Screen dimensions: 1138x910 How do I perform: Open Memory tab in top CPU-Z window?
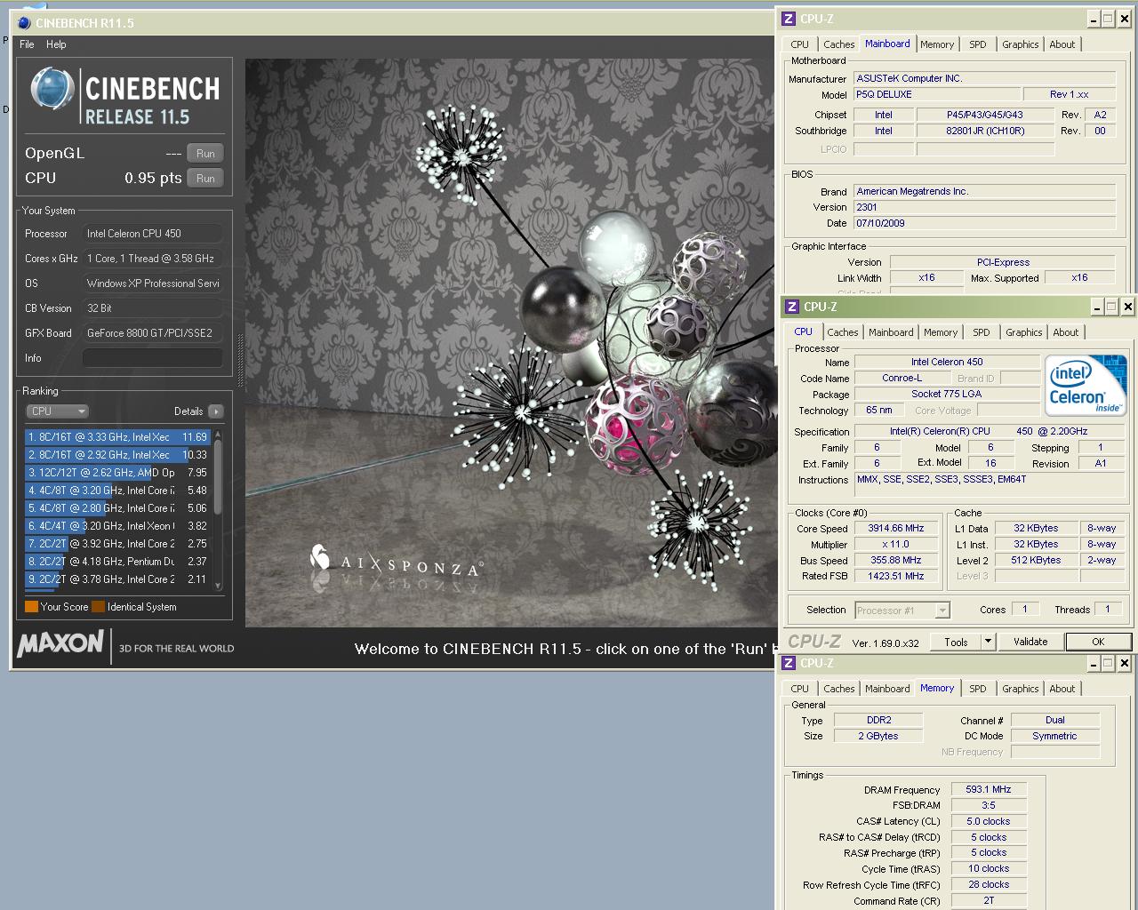(x=937, y=44)
